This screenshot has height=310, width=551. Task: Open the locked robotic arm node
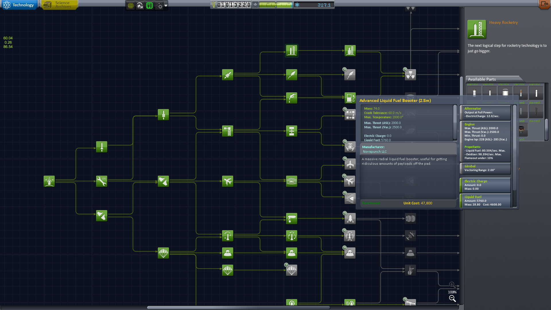click(x=410, y=270)
